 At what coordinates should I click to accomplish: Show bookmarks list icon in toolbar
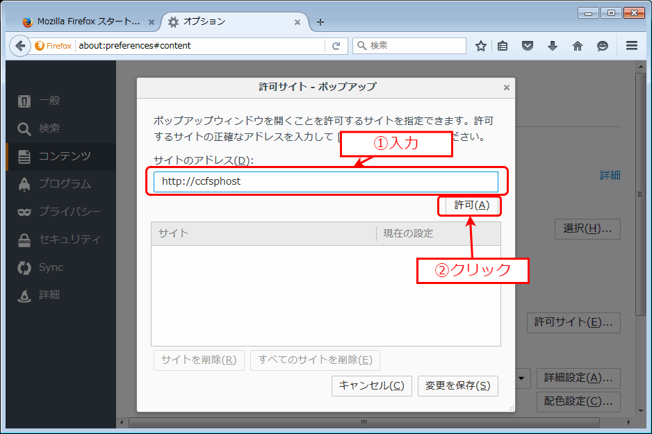coord(503,46)
